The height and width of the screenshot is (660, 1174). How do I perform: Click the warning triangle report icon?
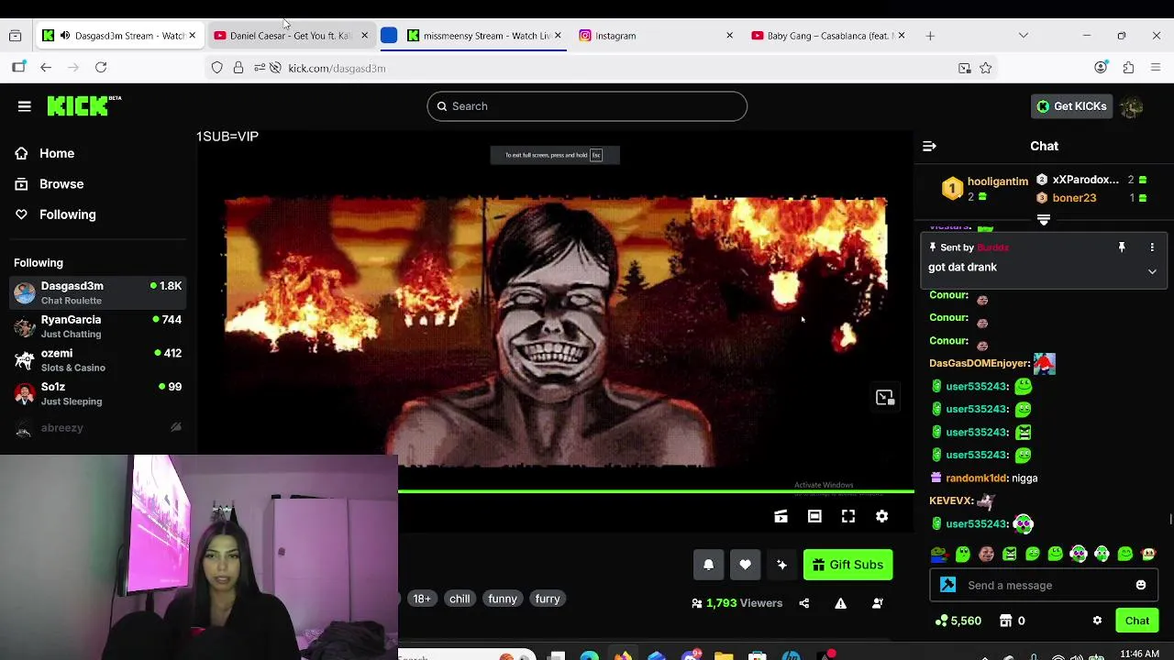coord(840,603)
